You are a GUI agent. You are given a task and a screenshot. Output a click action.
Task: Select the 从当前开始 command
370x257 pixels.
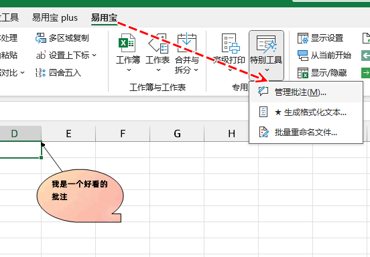tap(324, 56)
